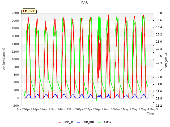Image resolution: width=170 pixels, height=127 pixels.
Task: Click the Apr 21 x-axis tick label
Action: pyautogui.click(x=30, y=109)
